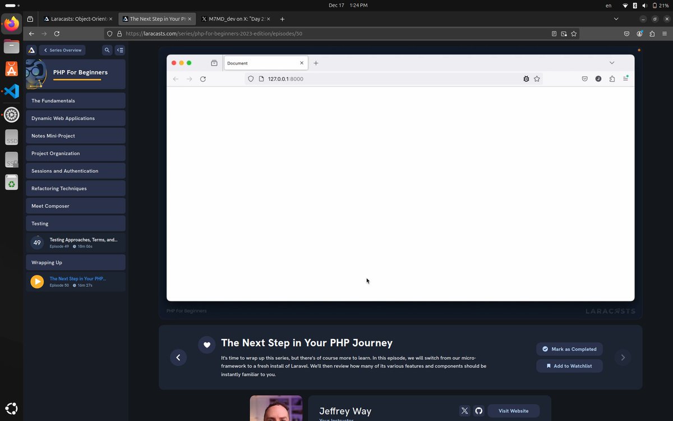The height and width of the screenshot is (421, 673).
Task: List all tabs dropdown arrow
Action: [616, 19]
